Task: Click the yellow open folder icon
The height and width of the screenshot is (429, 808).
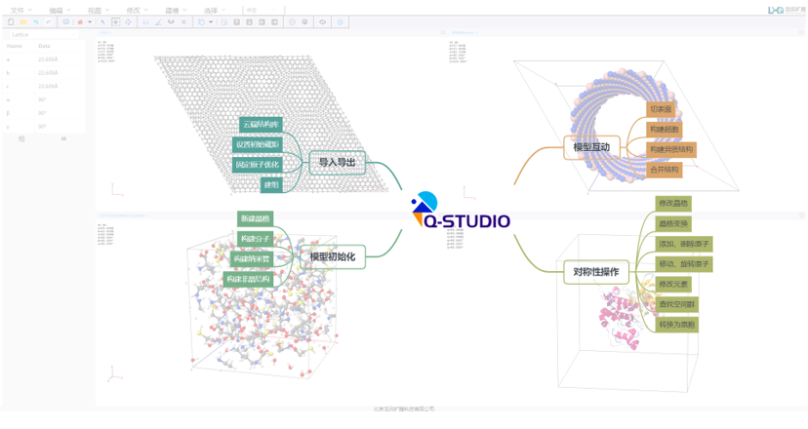Action: (x=23, y=21)
